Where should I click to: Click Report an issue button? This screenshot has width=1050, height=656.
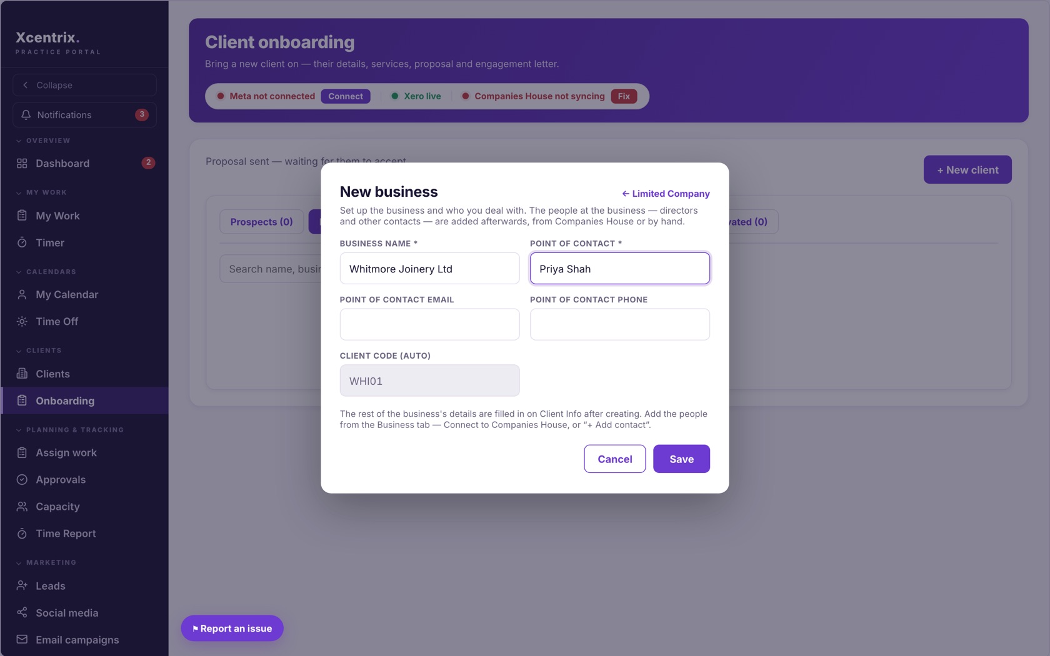tap(232, 629)
